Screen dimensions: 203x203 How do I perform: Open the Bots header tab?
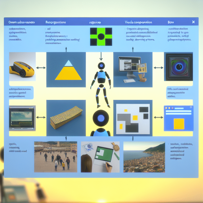click(171, 22)
